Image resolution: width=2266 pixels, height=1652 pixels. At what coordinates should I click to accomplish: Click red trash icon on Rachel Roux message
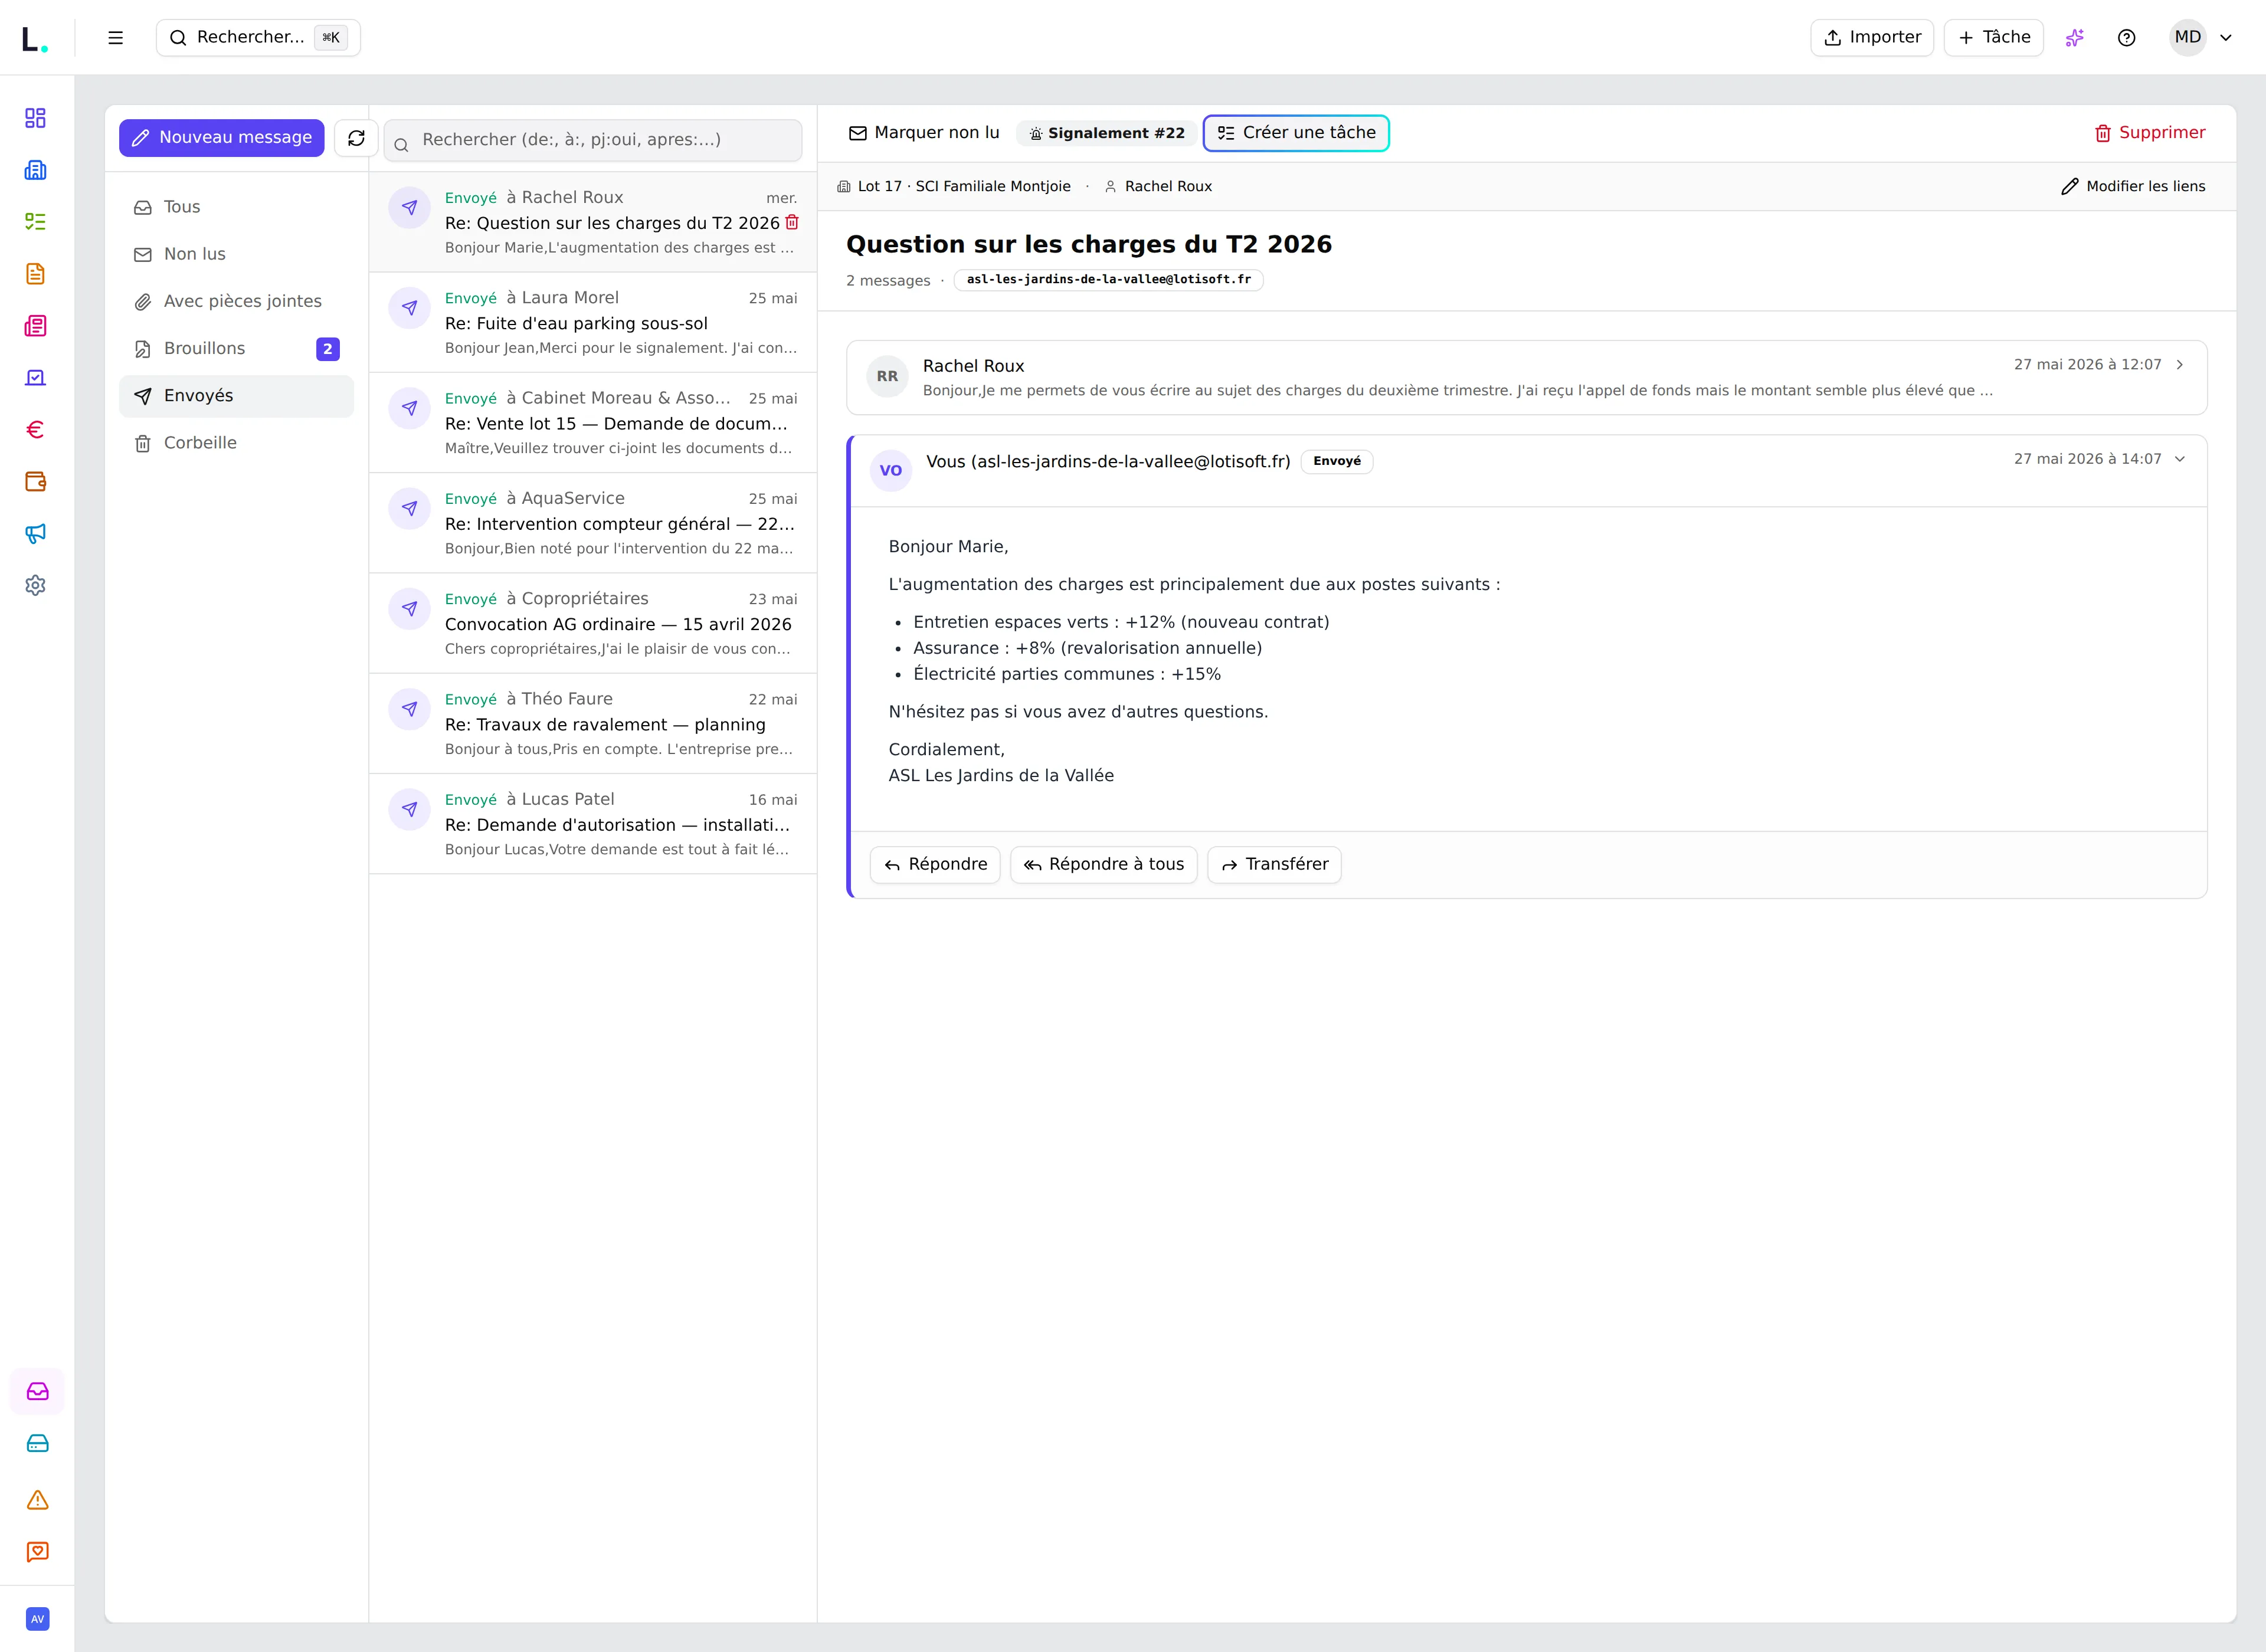(x=792, y=222)
